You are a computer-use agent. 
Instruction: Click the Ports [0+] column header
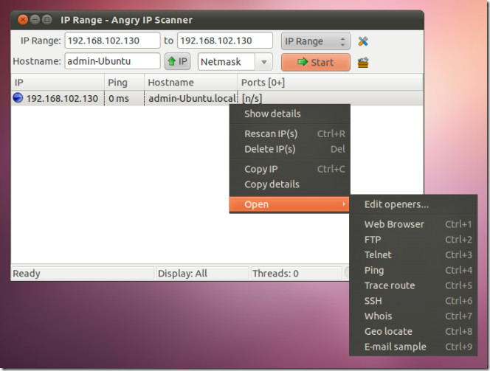coord(330,83)
